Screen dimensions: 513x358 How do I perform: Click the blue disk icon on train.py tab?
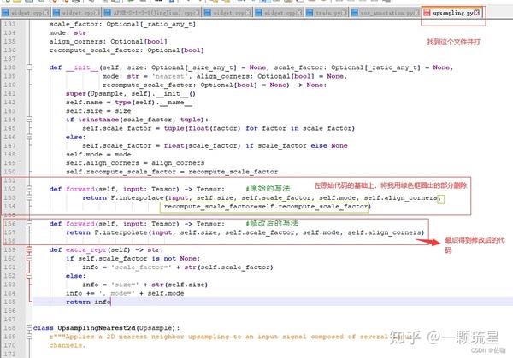(310, 13)
